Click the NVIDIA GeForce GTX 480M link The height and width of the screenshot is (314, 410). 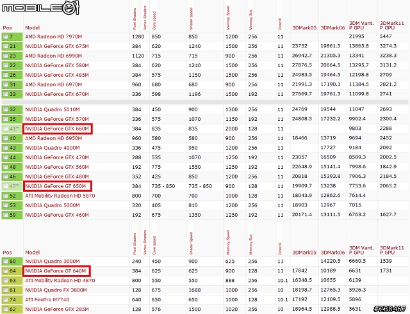coord(57,177)
